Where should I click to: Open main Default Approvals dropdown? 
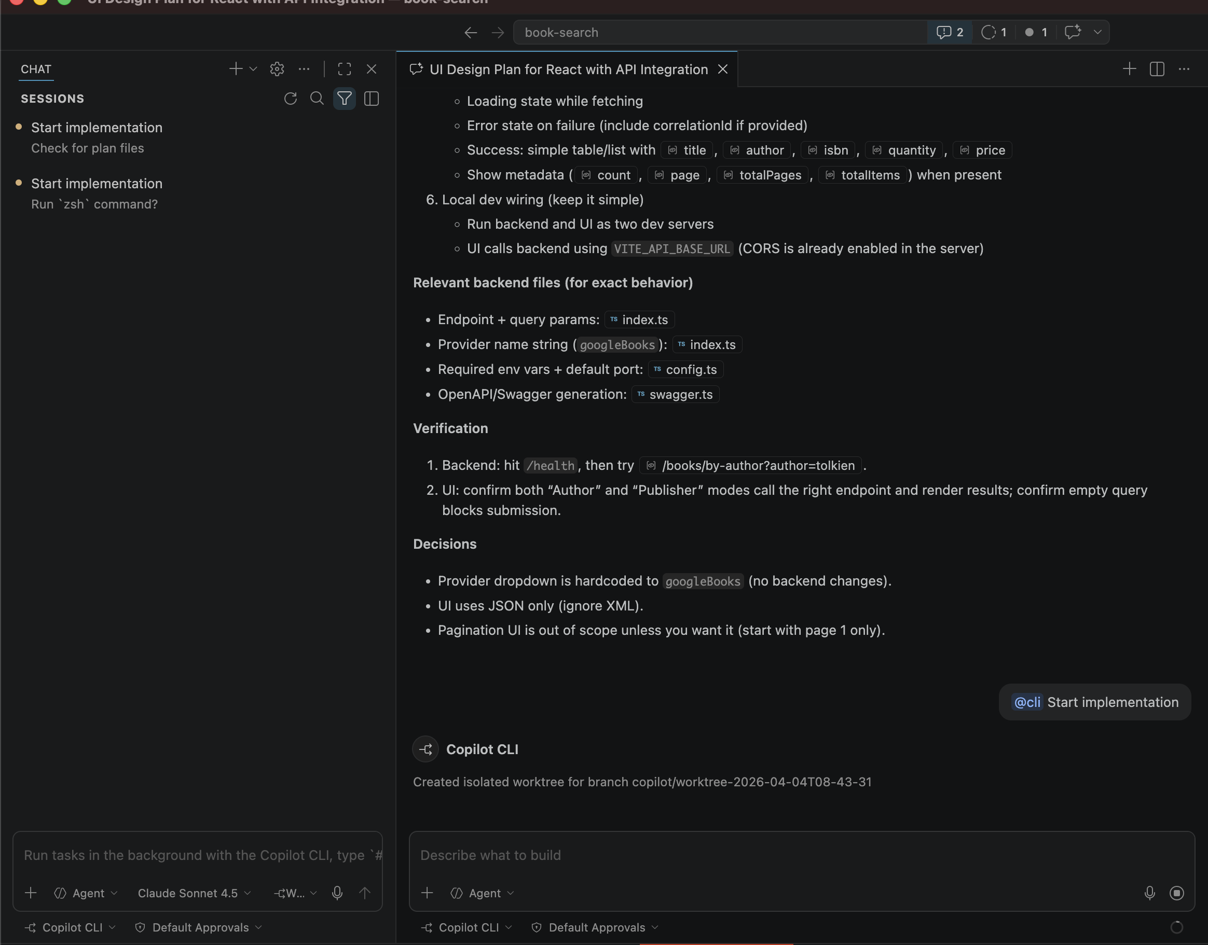(x=595, y=927)
